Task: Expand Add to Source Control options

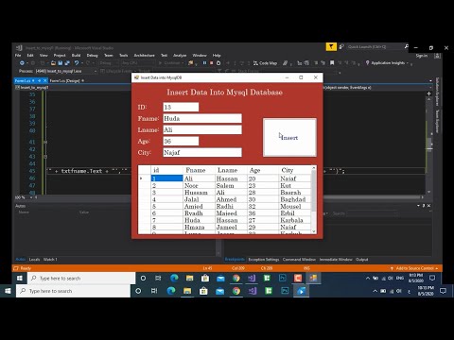Action: (x=414, y=268)
